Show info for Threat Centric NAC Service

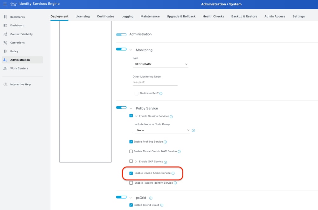click(179, 152)
